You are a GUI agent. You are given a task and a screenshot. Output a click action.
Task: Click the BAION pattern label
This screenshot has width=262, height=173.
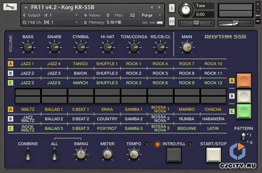tap(80, 73)
